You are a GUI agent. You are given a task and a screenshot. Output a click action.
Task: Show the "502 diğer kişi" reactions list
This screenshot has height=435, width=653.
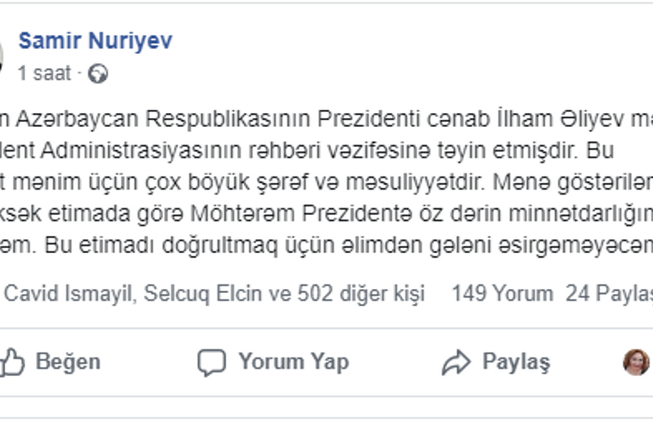[358, 294]
